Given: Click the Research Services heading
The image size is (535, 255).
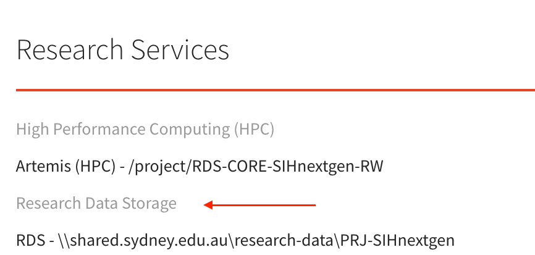Looking at the screenshot, I should click(x=123, y=49).
